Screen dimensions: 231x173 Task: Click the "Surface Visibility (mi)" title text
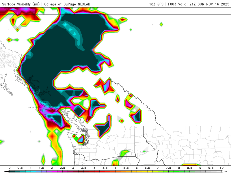point(21,4)
